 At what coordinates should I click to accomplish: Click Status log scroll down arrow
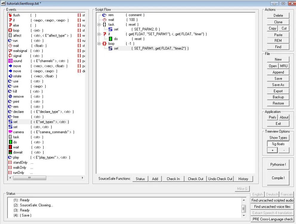tap(244, 216)
